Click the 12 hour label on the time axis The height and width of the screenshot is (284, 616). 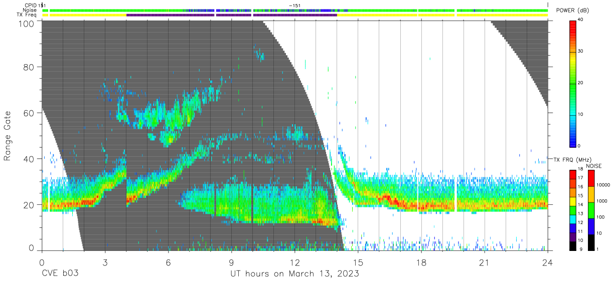click(x=294, y=262)
